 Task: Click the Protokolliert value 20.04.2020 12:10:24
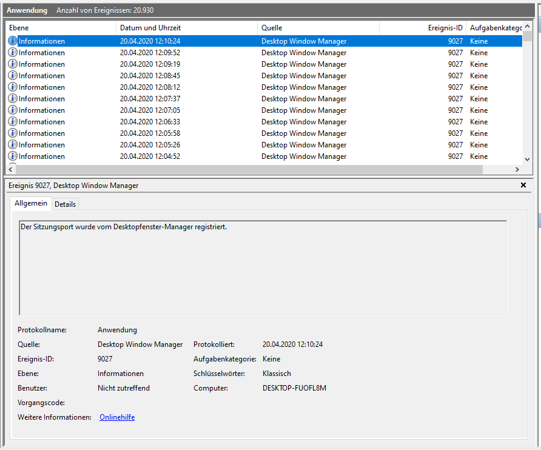tap(292, 344)
